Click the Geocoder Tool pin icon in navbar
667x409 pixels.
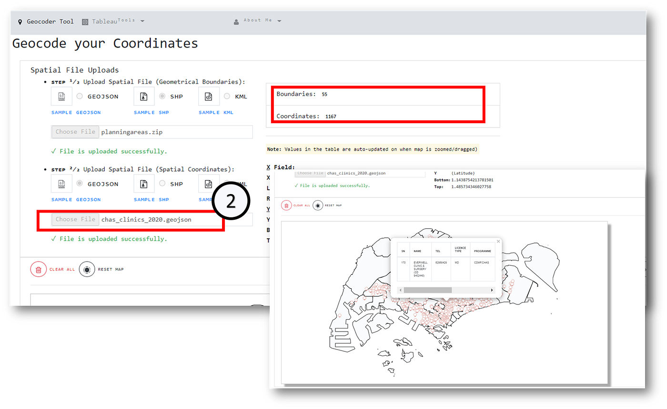click(20, 22)
